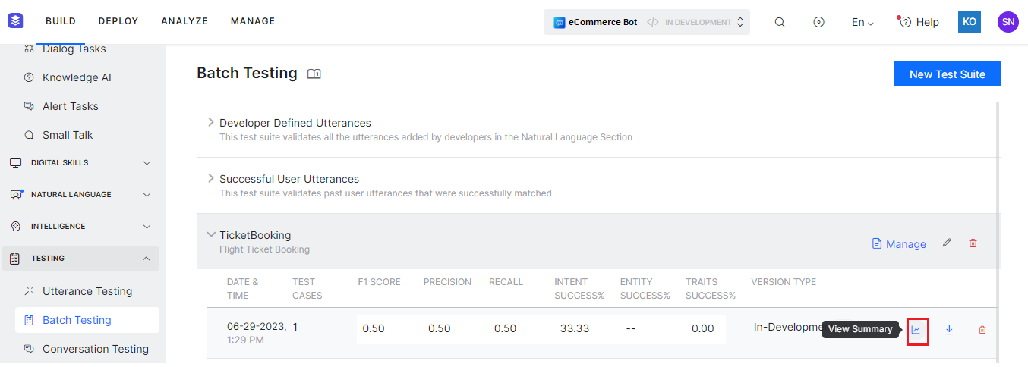The image size is (1028, 367).
Task: Switch to the Deploy tab
Action: coord(118,21)
